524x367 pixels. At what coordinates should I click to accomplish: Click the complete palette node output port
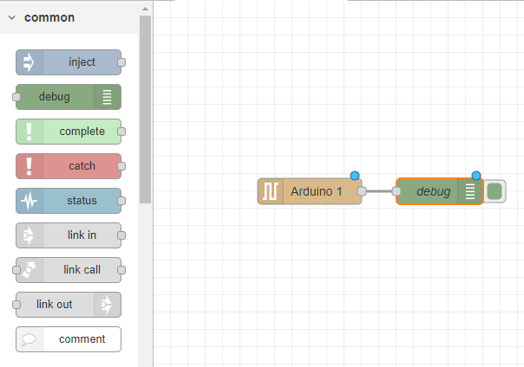(121, 132)
